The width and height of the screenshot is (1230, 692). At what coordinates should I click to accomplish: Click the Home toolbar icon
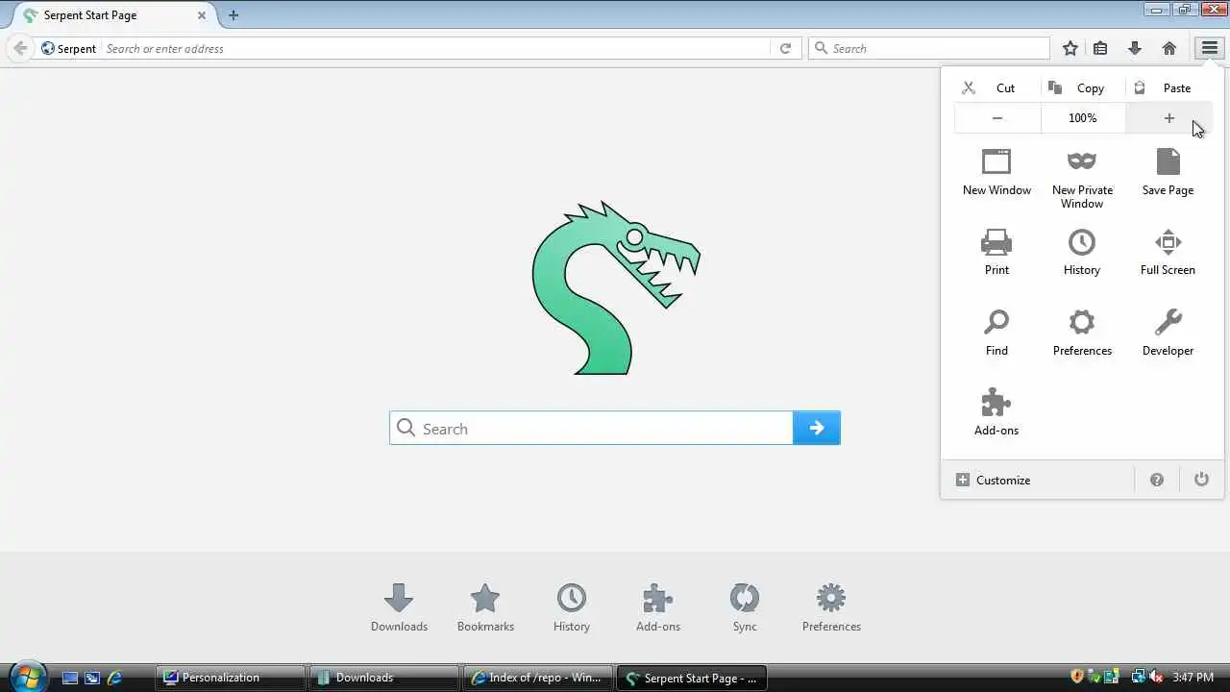click(x=1168, y=48)
